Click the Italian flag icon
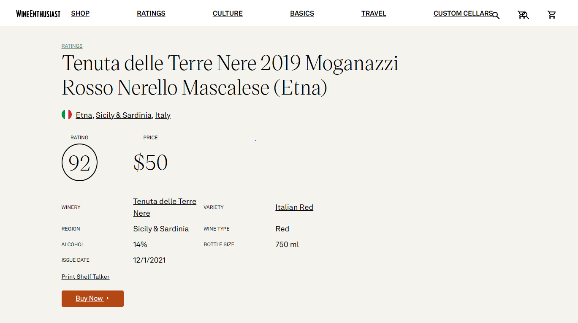The height and width of the screenshot is (323, 578). pyautogui.click(x=67, y=114)
